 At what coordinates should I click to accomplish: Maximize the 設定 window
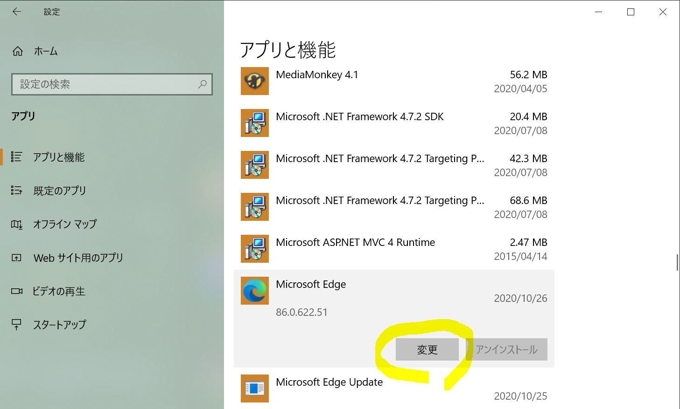click(x=631, y=12)
